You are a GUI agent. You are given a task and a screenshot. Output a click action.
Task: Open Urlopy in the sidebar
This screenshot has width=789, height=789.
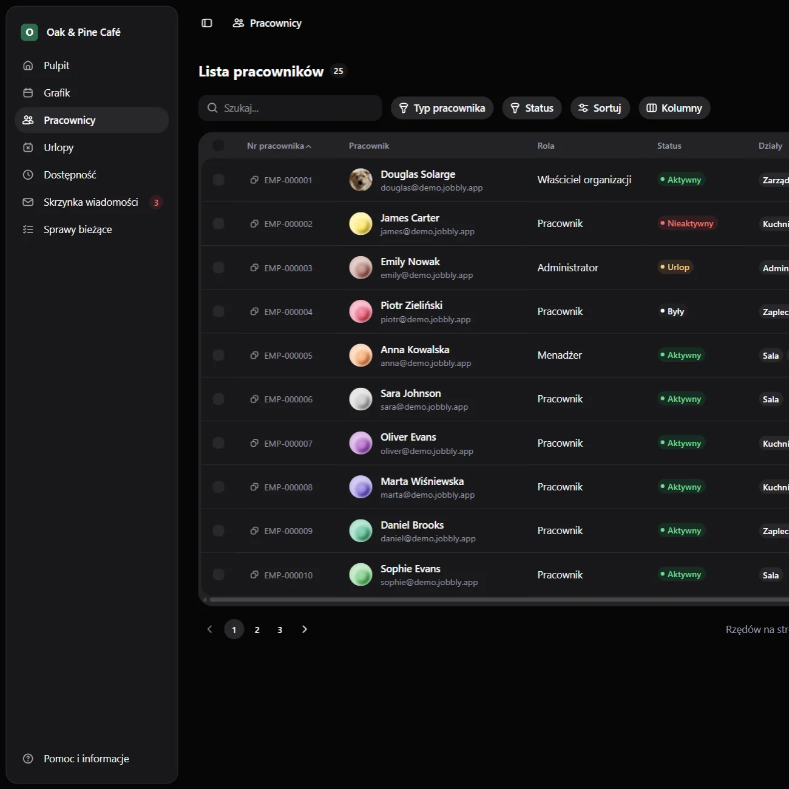coord(92,147)
